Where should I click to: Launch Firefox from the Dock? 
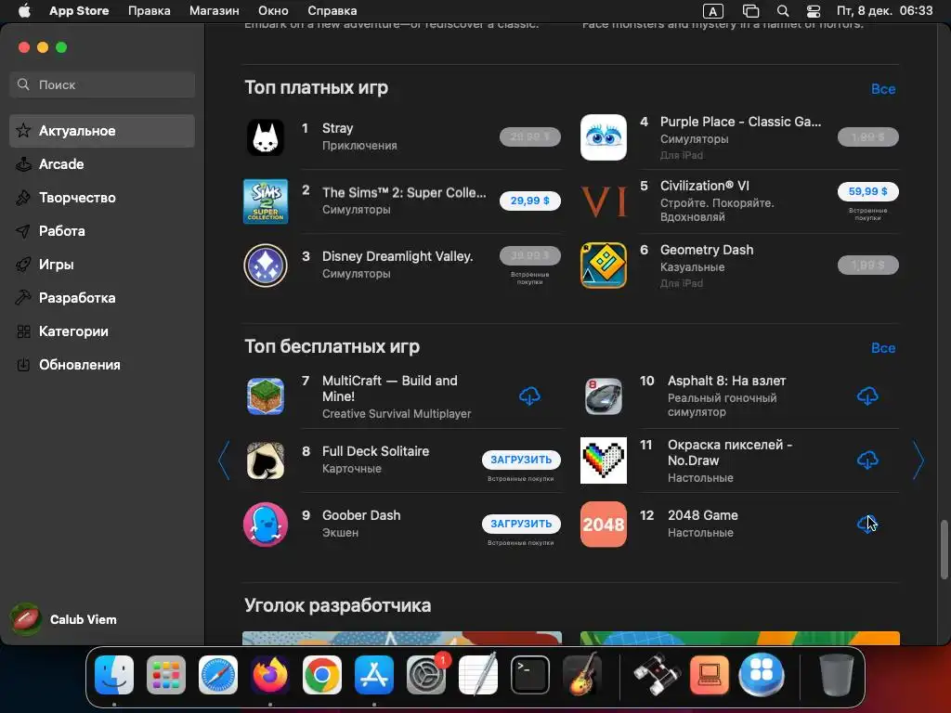pos(270,674)
